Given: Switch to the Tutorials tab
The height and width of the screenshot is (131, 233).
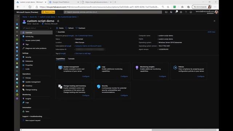Looking at the screenshot, I should pyautogui.click(x=71, y=59).
